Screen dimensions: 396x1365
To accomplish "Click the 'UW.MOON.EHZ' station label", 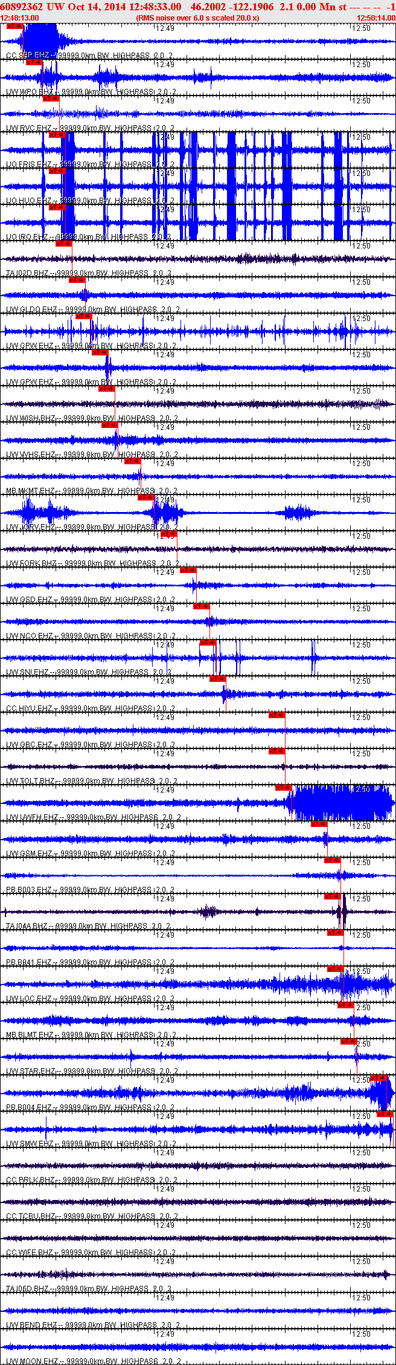I will tap(32, 1361).
